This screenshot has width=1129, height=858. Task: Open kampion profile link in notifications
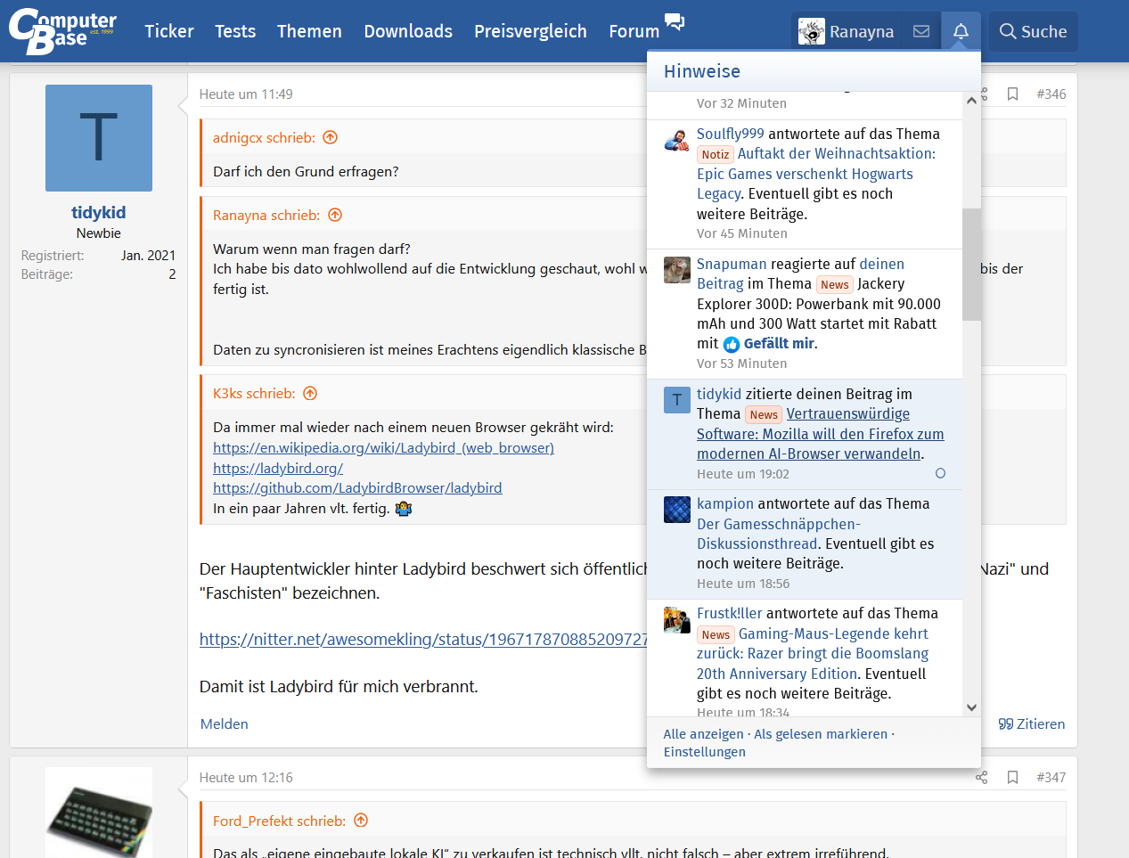tap(725, 503)
